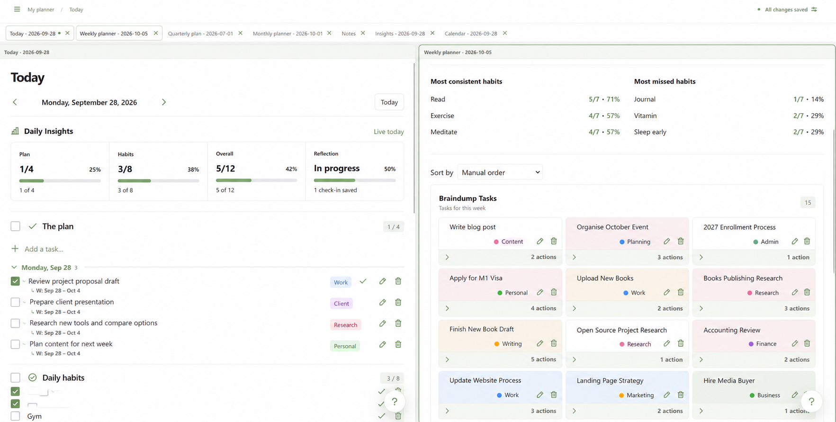Delete the Books Publishing Research card
Image resolution: width=836 pixels, height=422 pixels.
pos(807,293)
